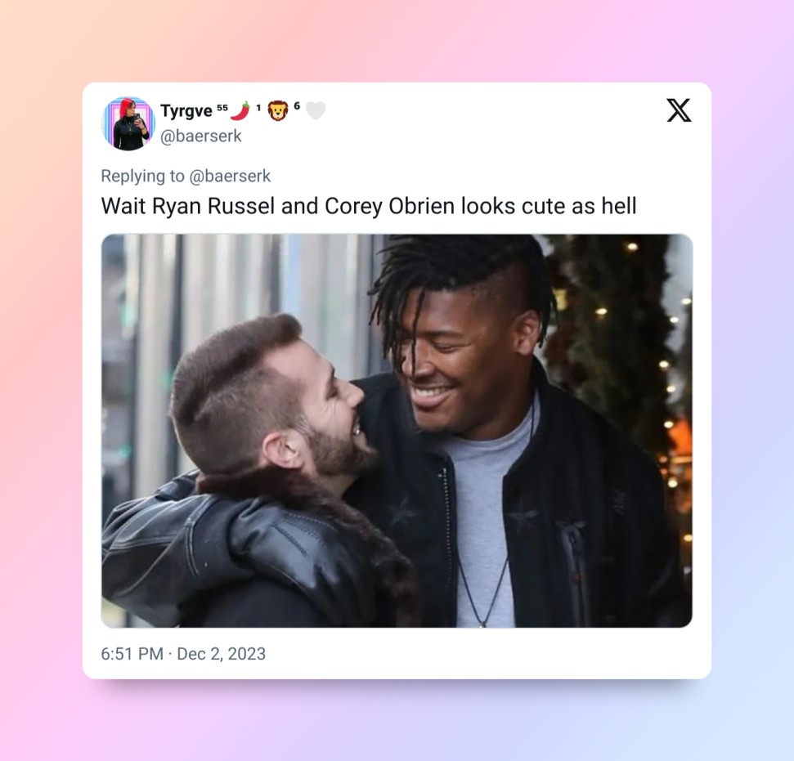Select the name 'Corey Obrien' in the tweet
The image size is (794, 761).
[390, 206]
